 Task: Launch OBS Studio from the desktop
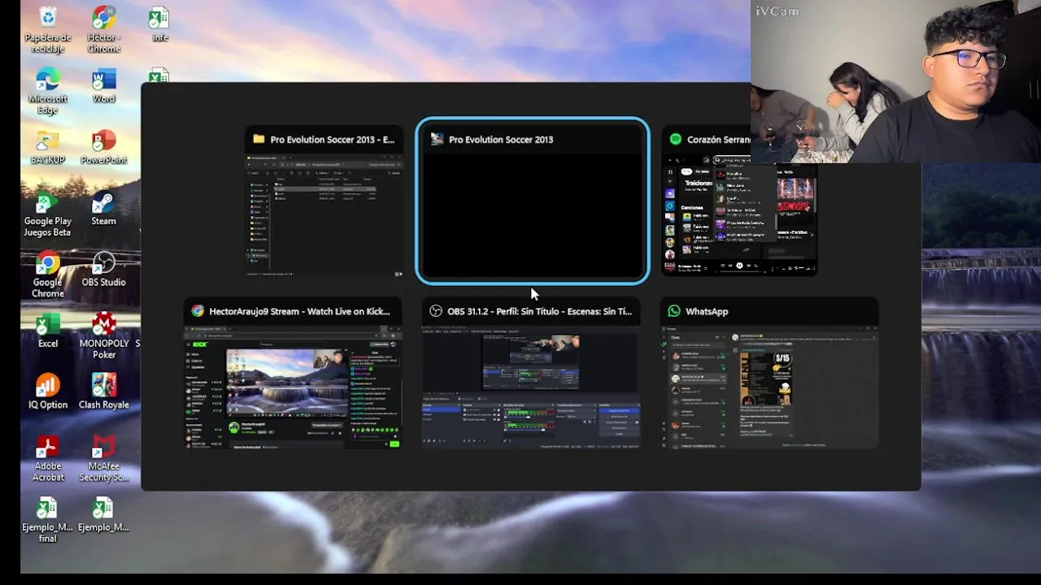click(103, 269)
